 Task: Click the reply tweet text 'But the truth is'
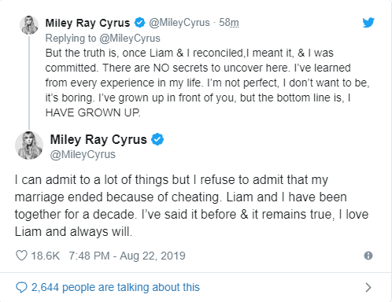pos(207,83)
